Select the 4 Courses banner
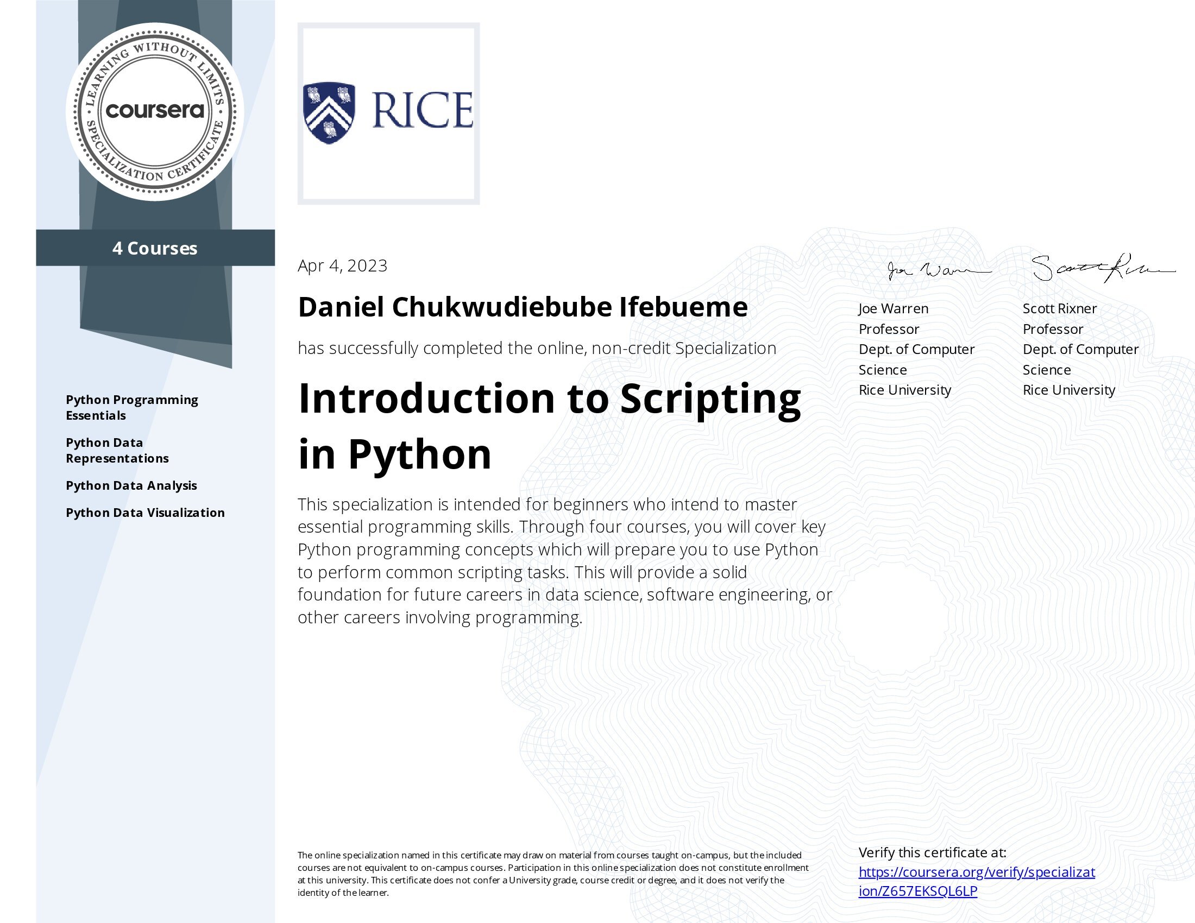This screenshot has height=923, width=1195. pyautogui.click(x=155, y=248)
